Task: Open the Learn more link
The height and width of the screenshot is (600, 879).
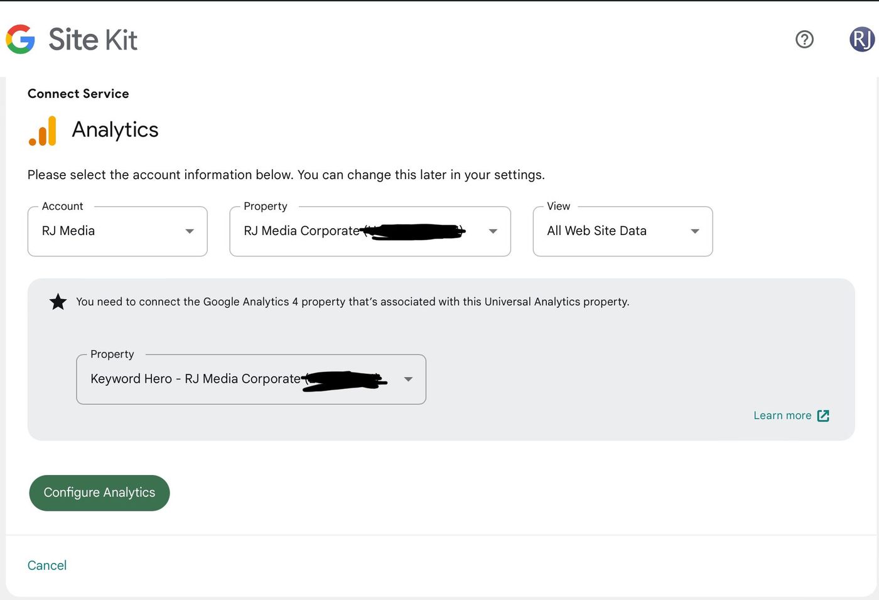Action: point(782,415)
